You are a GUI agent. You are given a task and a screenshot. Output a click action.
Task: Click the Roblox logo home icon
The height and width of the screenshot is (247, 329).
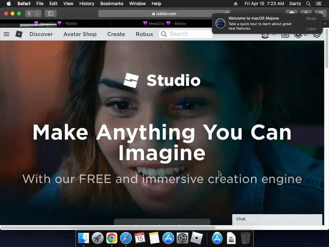tap(19, 34)
